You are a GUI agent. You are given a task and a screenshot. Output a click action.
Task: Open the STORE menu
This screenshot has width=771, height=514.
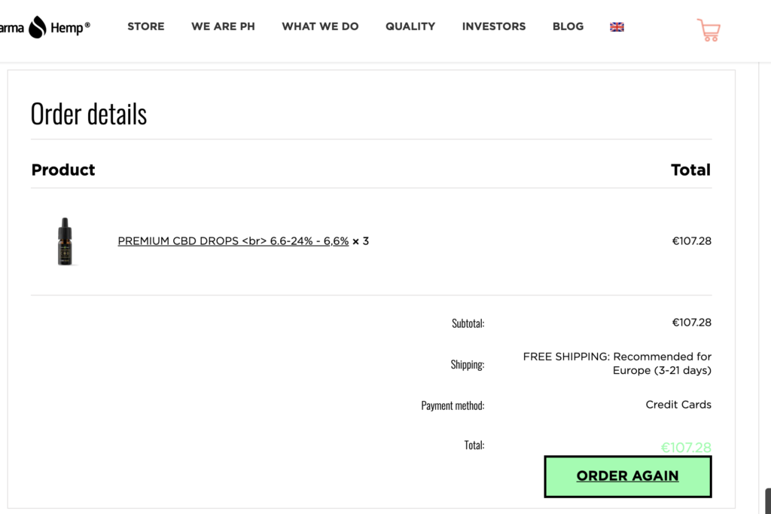pyautogui.click(x=146, y=26)
